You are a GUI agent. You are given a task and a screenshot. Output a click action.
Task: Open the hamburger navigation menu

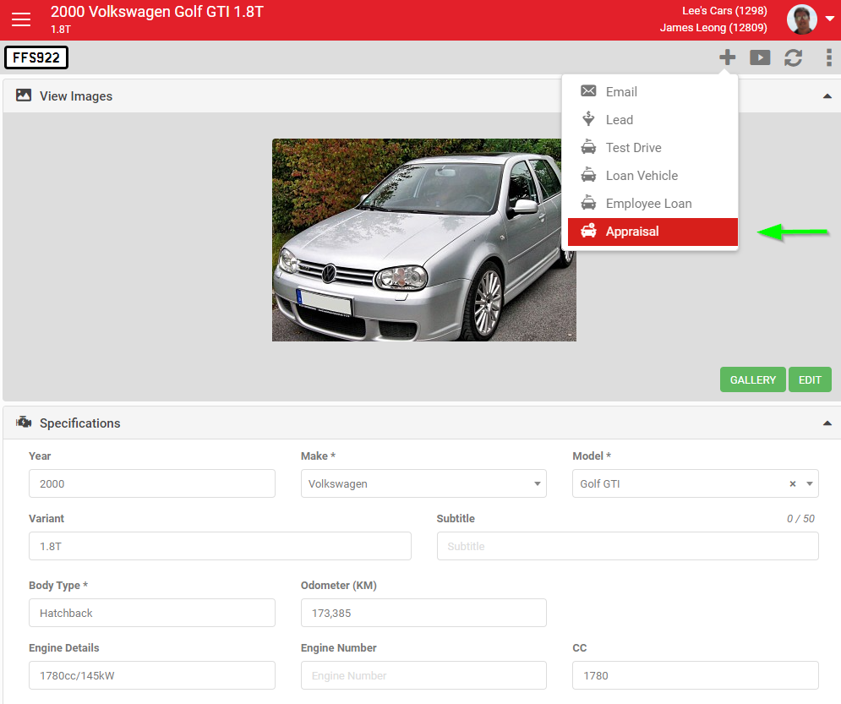tap(21, 19)
